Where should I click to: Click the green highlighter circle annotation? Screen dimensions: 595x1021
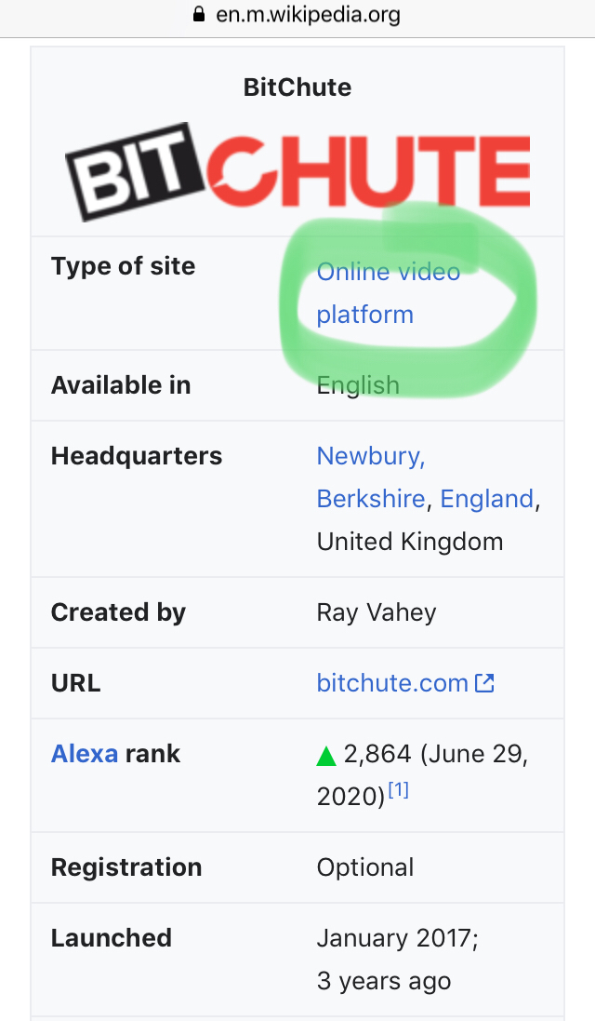[408, 299]
